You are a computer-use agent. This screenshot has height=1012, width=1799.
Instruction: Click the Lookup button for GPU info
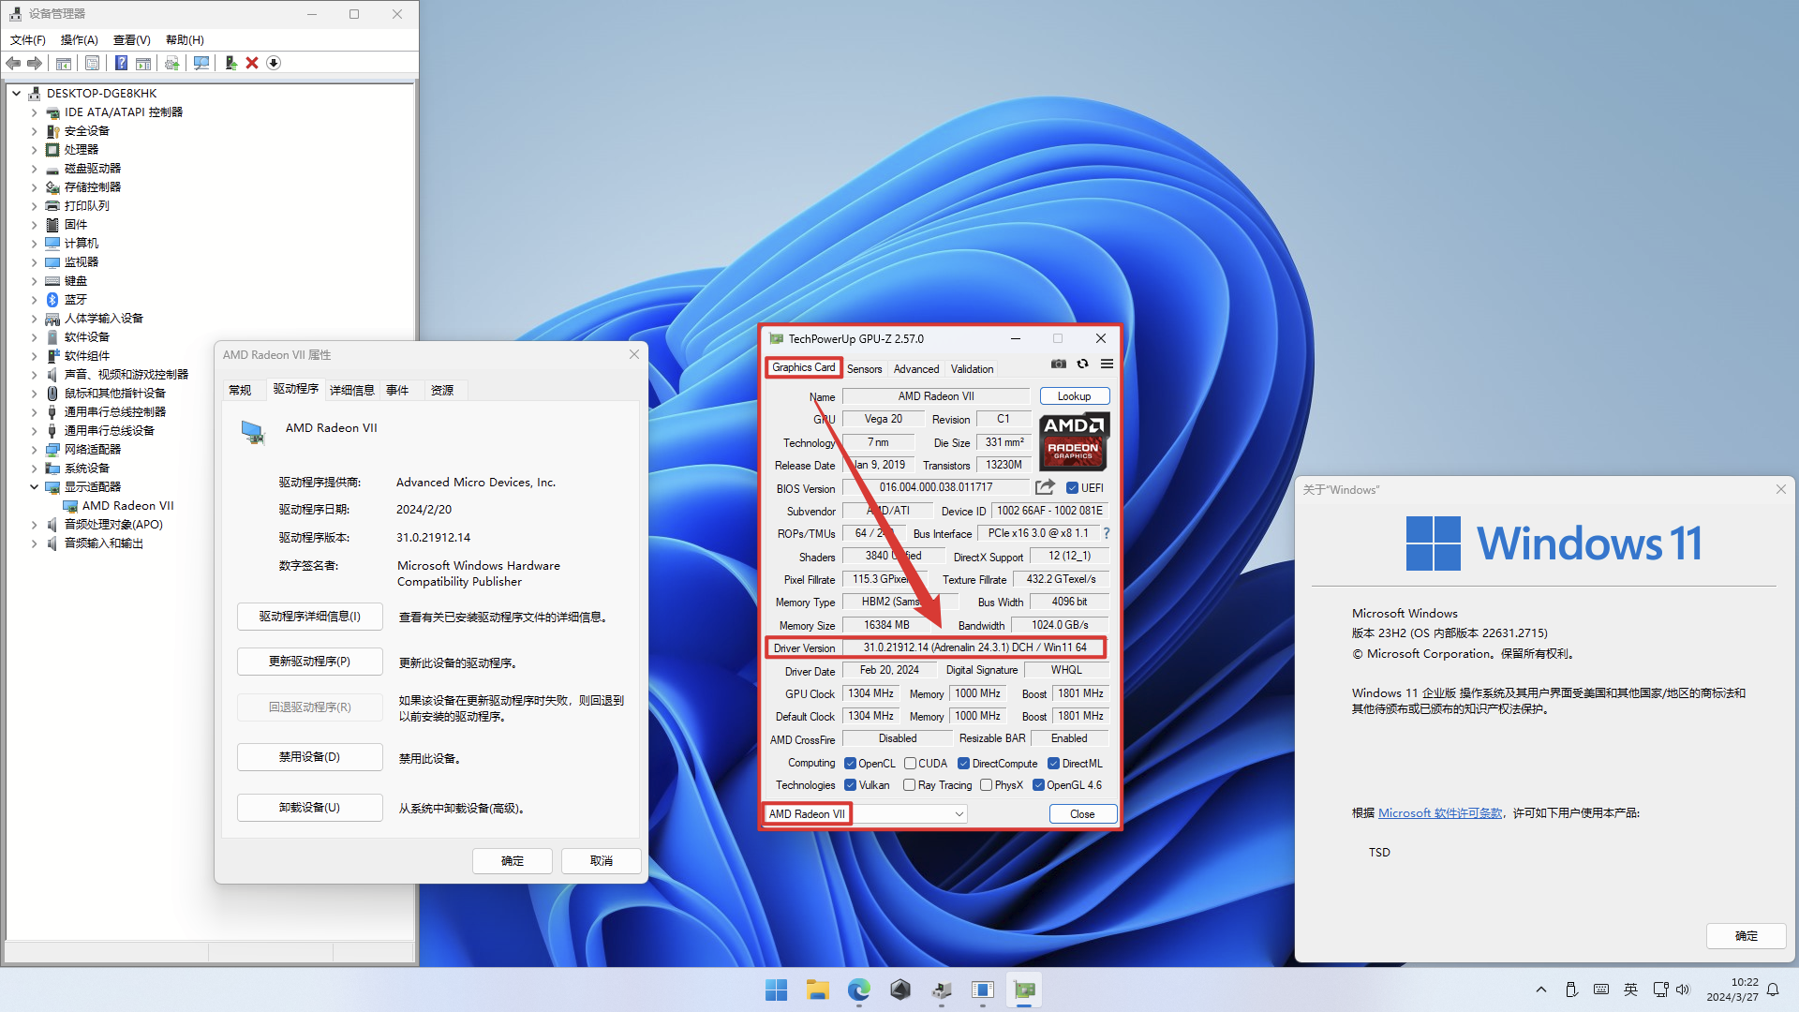click(x=1071, y=395)
